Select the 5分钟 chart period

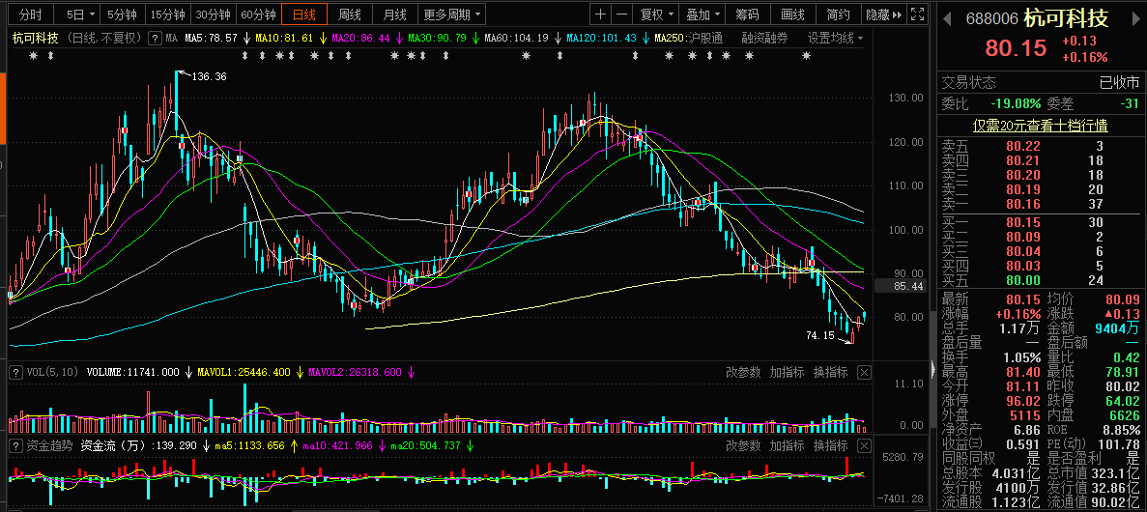[122, 14]
